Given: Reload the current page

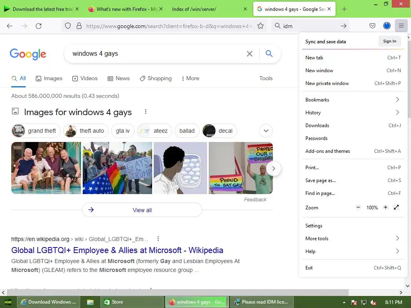Looking at the screenshot, I should (x=39, y=26).
